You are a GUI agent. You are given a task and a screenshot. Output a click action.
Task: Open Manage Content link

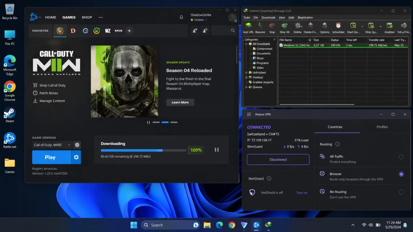[x=49, y=101]
